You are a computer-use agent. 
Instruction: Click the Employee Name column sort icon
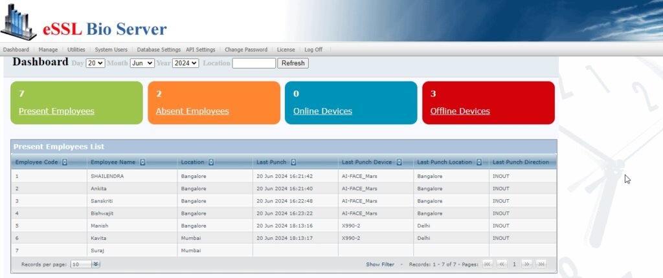(142, 162)
